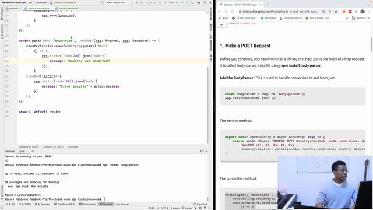Image resolution: width=373 pixels, height=210 pixels.
Task: Open the Elm Compiler tool window
Action: pos(87,204)
